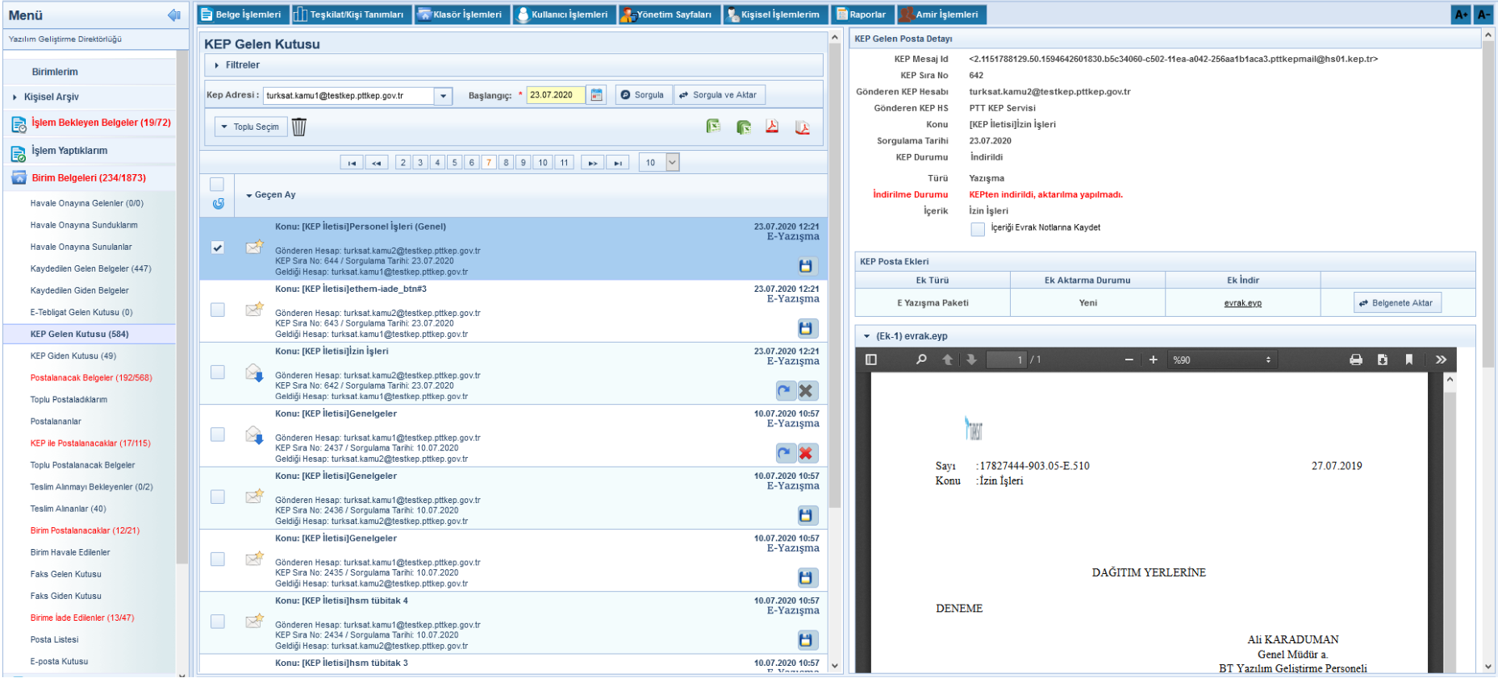Collapse the left Menü panel arrow

(173, 15)
